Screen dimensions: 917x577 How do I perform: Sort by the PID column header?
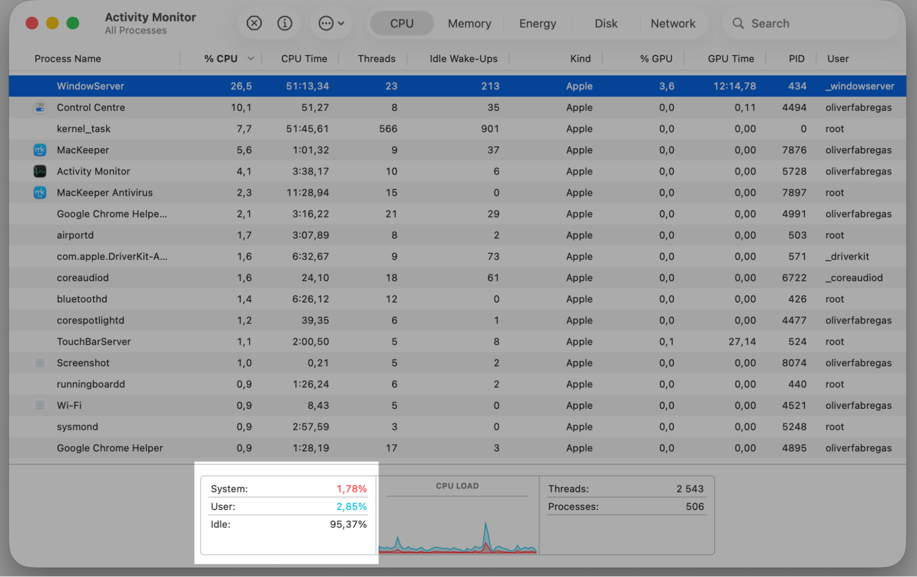coord(796,59)
